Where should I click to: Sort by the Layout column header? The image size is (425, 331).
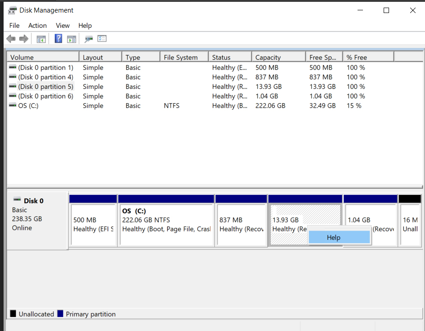tap(101, 57)
